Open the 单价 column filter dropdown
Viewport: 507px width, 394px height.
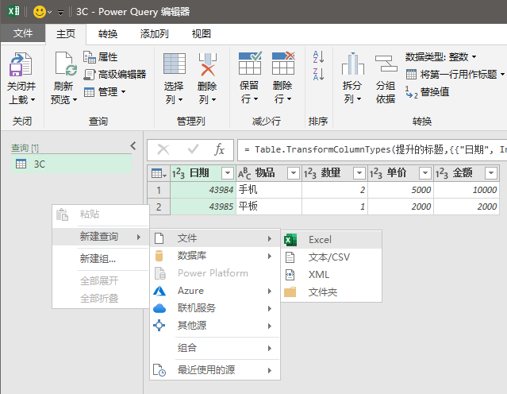coord(424,173)
